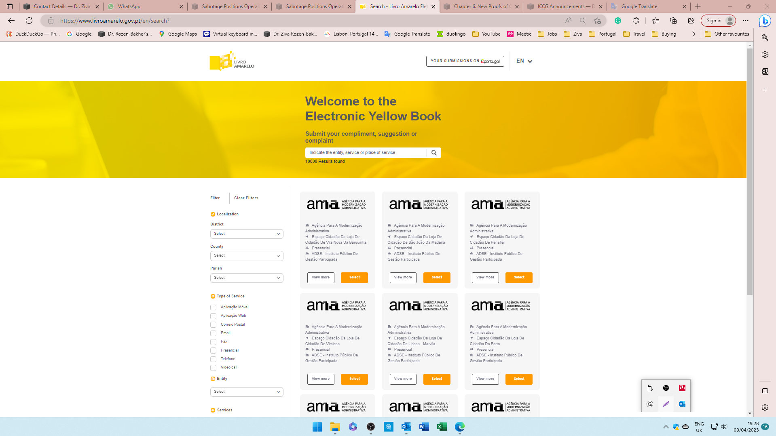The height and width of the screenshot is (436, 776).
Task: Click the entity search input field
Action: (x=366, y=153)
